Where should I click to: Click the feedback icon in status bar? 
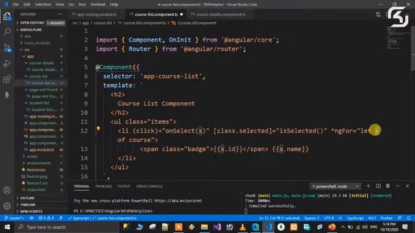point(399,218)
